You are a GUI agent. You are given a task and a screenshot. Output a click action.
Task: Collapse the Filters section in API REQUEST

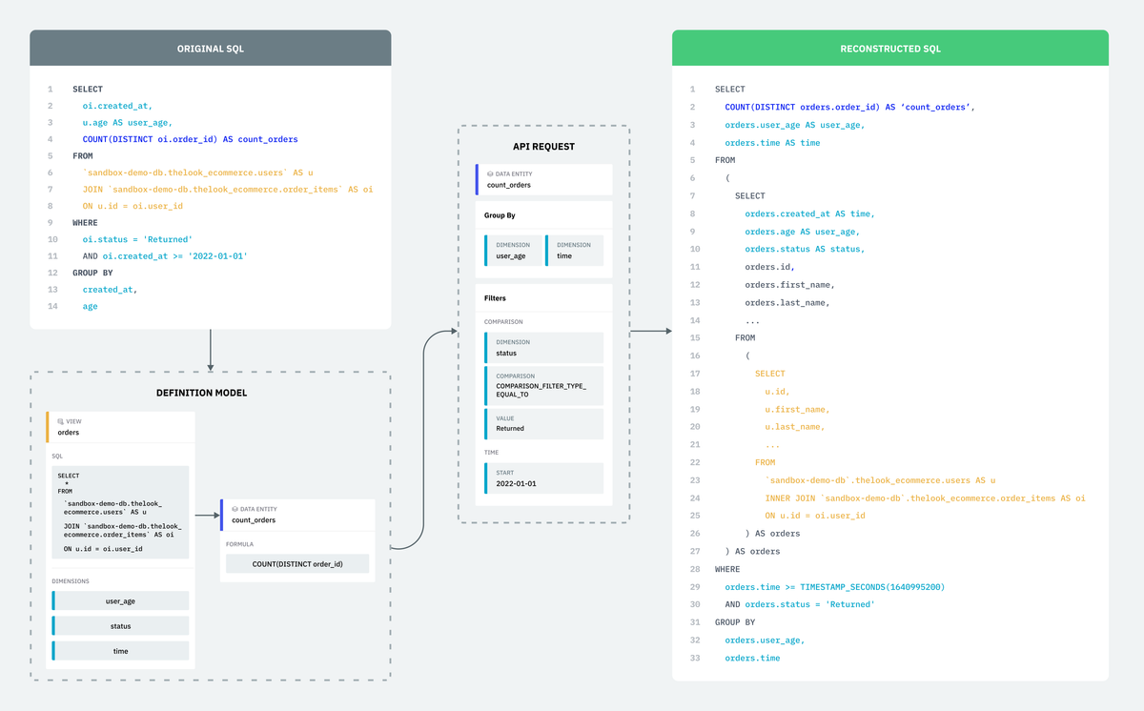[497, 297]
